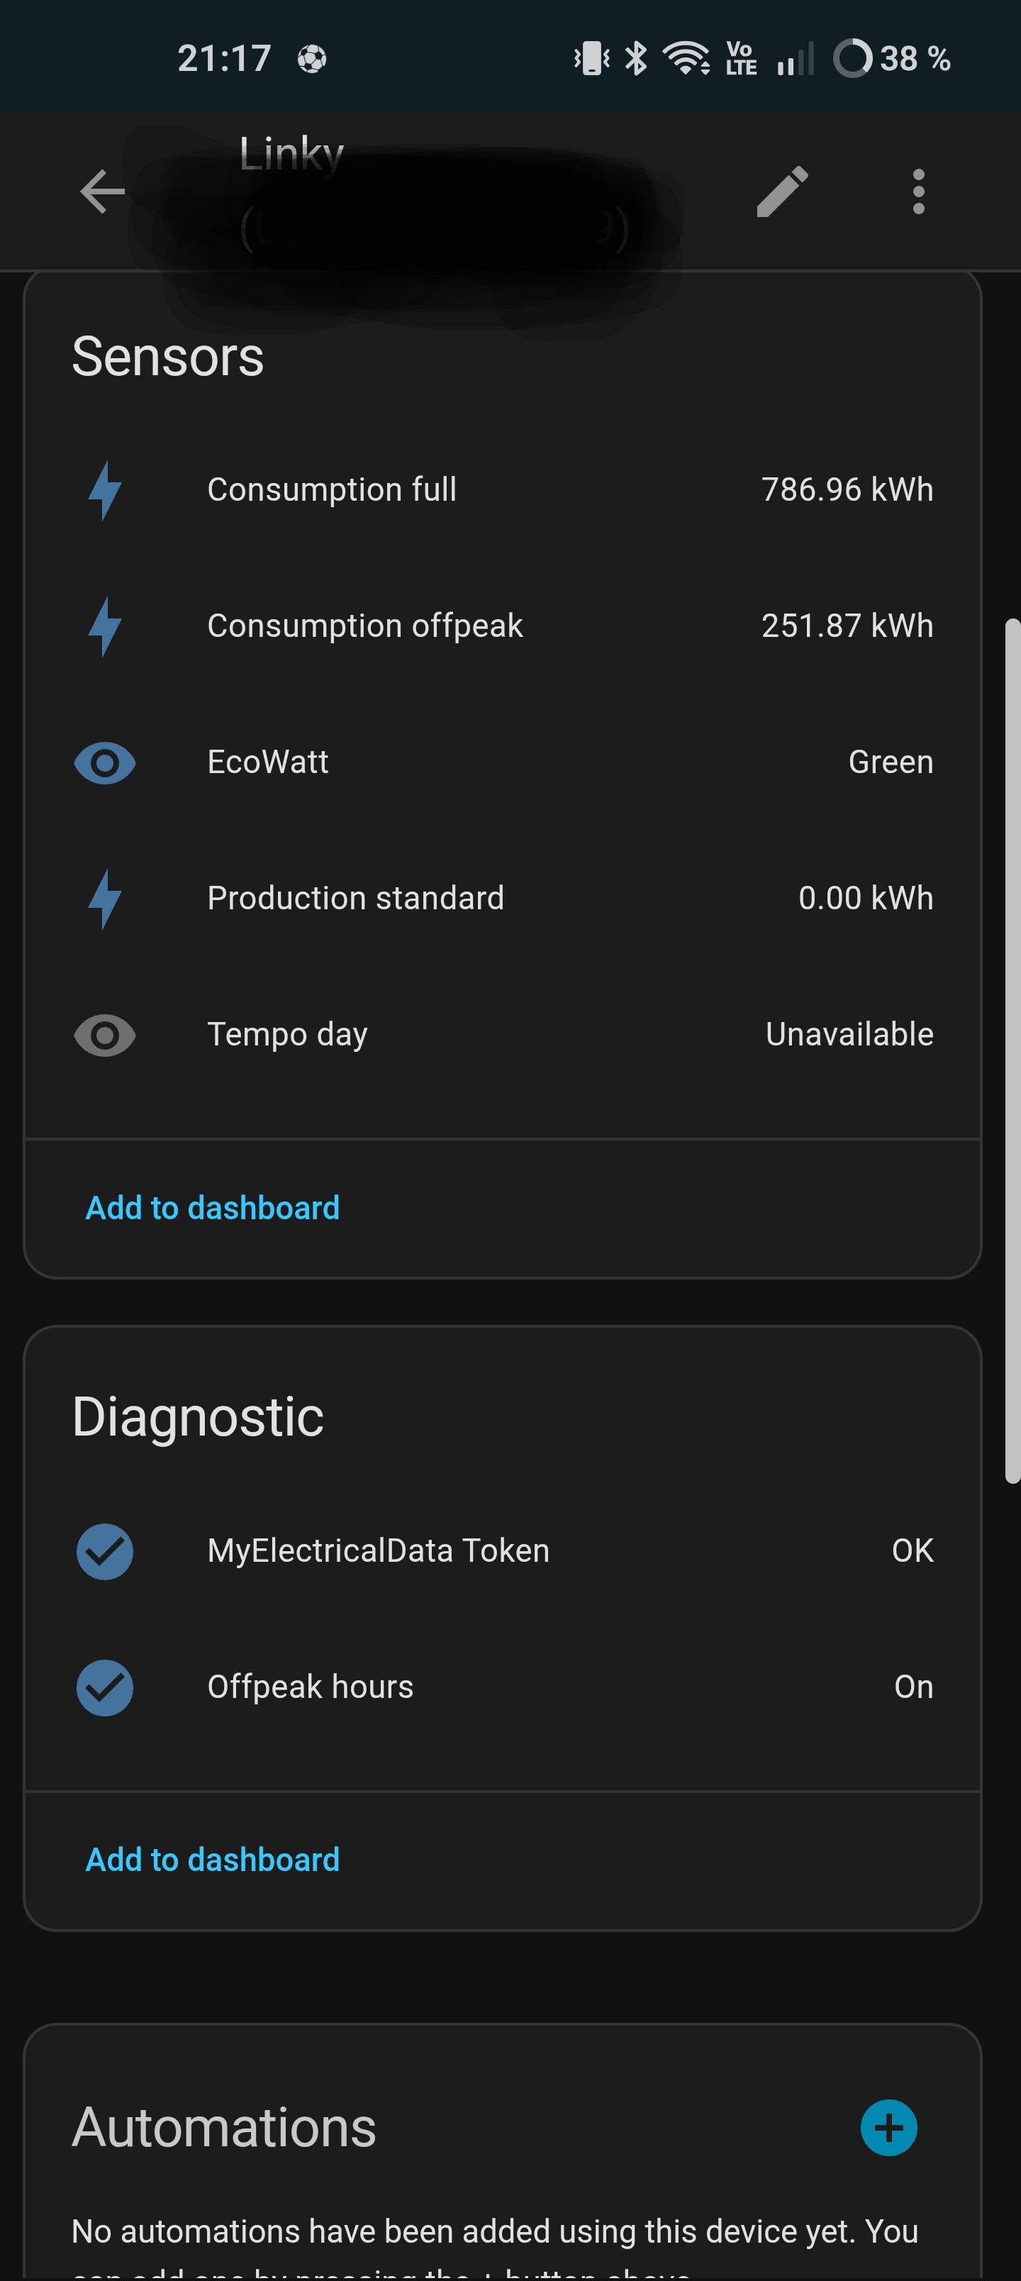The width and height of the screenshot is (1021, 2281).
Task: Click the Consumption full lightning bolt icon
Action: tap(104, 489)
